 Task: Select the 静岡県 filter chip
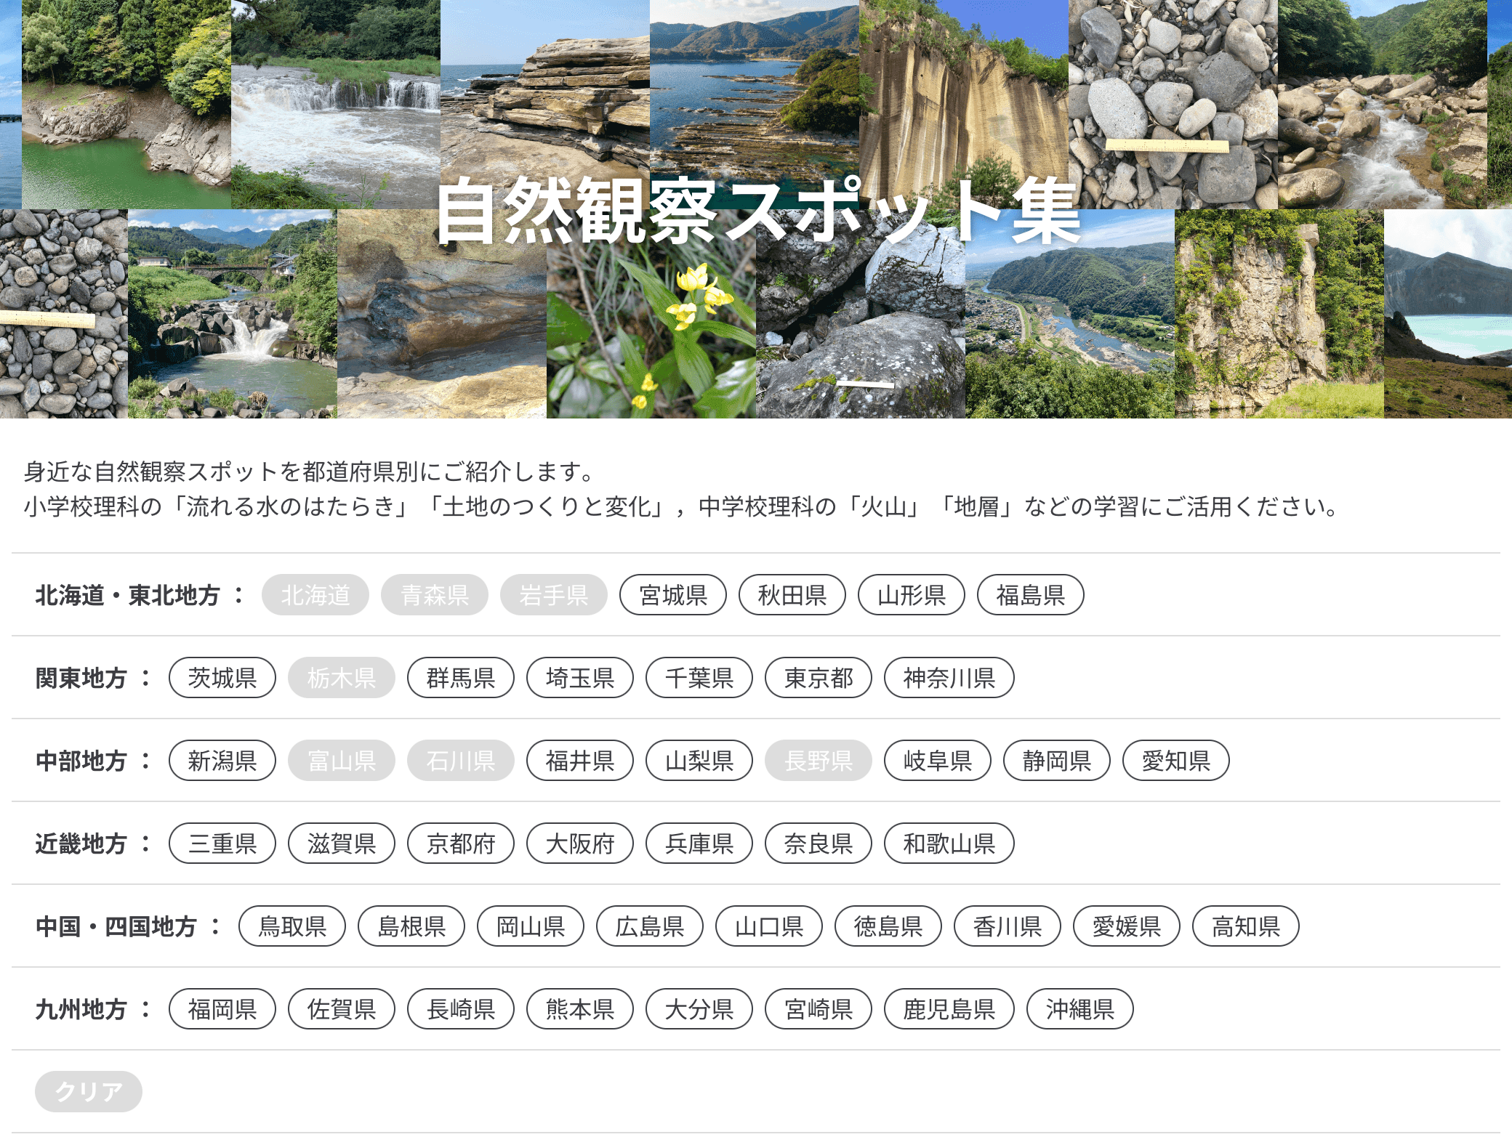point(1056,761)
